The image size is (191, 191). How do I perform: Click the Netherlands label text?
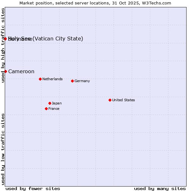click(x=52, y=79)
